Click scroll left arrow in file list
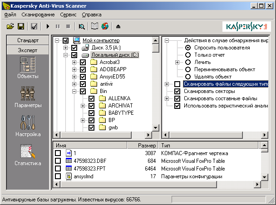The image size is (276, 205). tap(56, 185)
